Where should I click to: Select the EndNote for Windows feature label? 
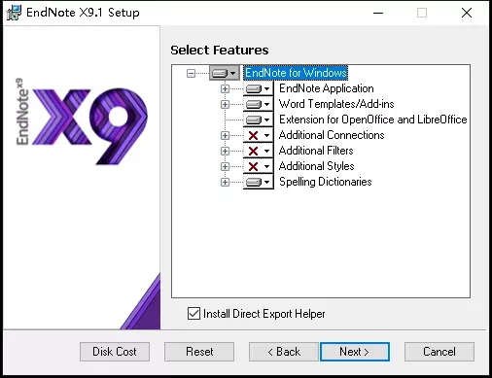pyautogui.click(x=296, y=73)
